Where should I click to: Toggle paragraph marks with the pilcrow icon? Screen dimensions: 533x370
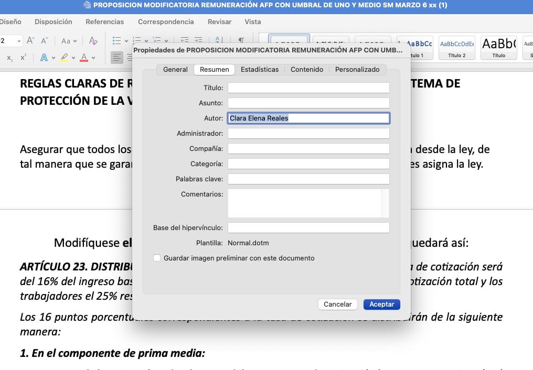point(241,40)
